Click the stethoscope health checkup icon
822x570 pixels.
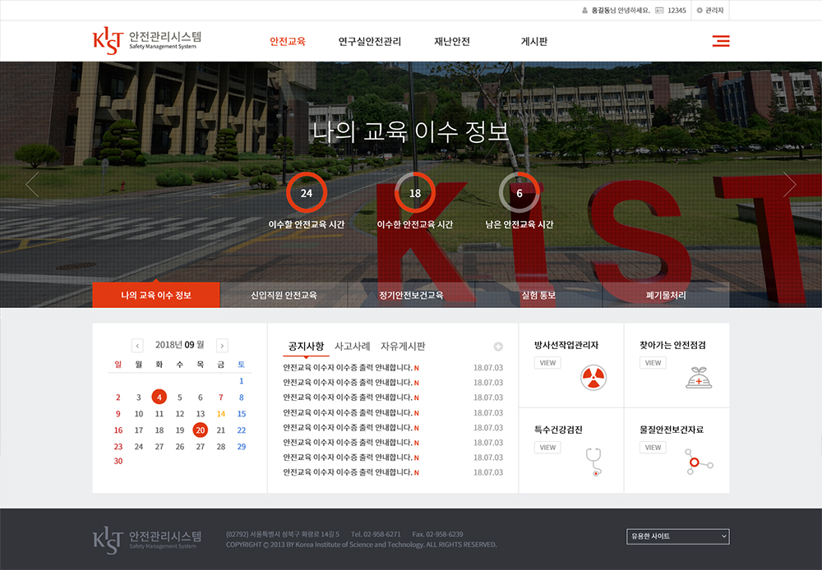593,462
